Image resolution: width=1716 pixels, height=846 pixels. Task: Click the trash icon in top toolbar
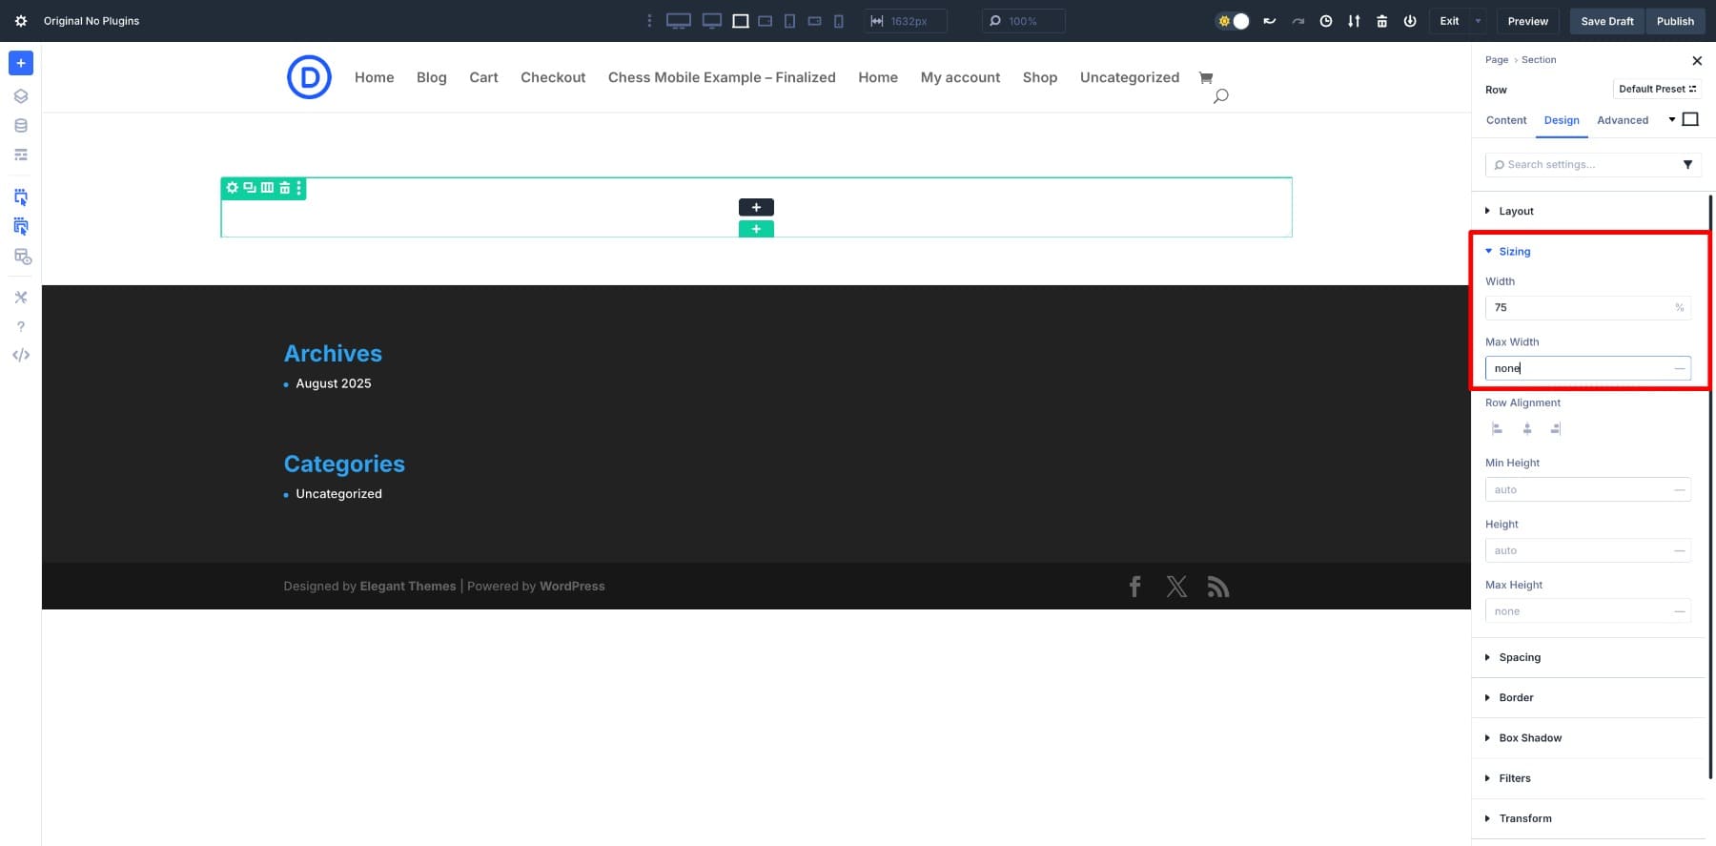1381,21
